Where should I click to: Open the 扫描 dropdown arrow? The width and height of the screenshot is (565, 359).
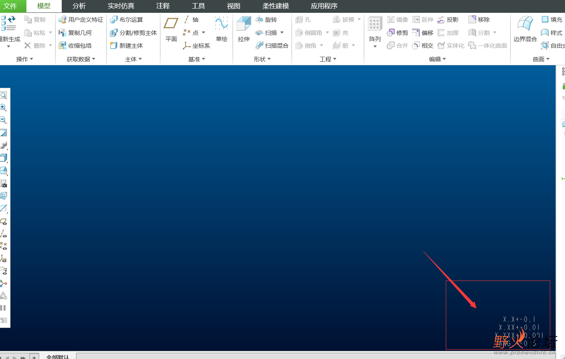(282, 33)
